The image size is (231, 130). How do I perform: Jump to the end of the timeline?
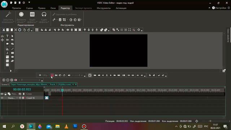coord(119,75)
